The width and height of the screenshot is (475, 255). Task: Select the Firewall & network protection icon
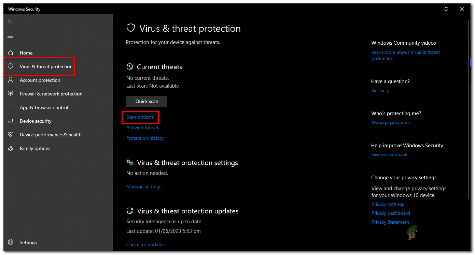(11, 94)
